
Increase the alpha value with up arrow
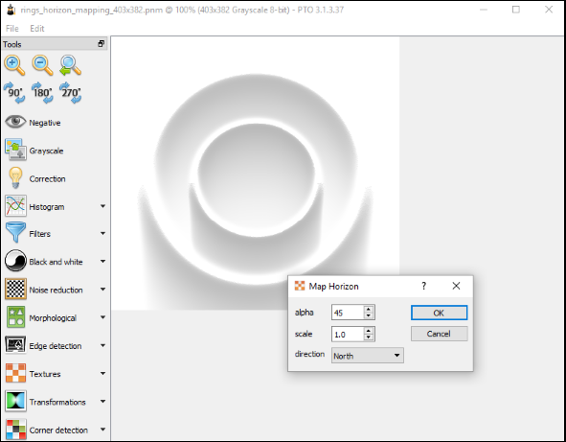pos(368,309)
